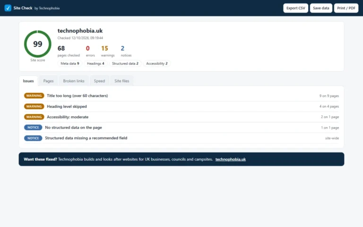Viewport: 363px width, 227px height.
Task: Click the '15 warnings' stat
Action: 108,51
